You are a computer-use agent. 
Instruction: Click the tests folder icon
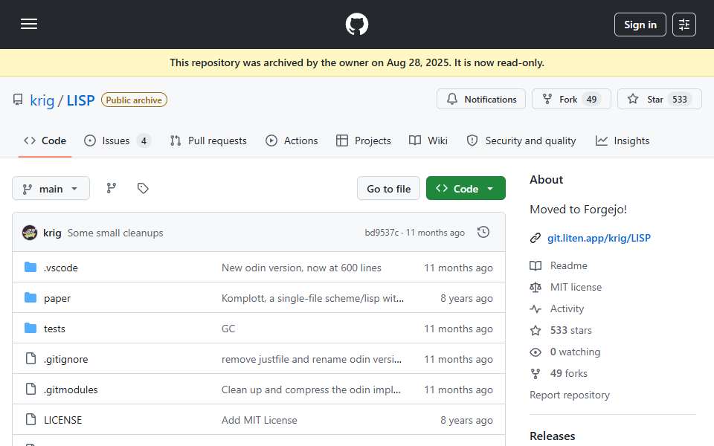[x=30, y=328]
